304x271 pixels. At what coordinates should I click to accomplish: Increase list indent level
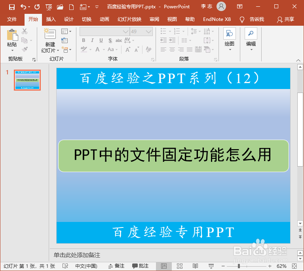[172, 40]
